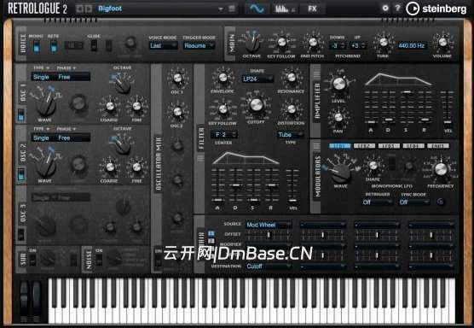Screen dimensions: 474x328
Task: Click the Amplifier section menu icon
Action: 316,74
